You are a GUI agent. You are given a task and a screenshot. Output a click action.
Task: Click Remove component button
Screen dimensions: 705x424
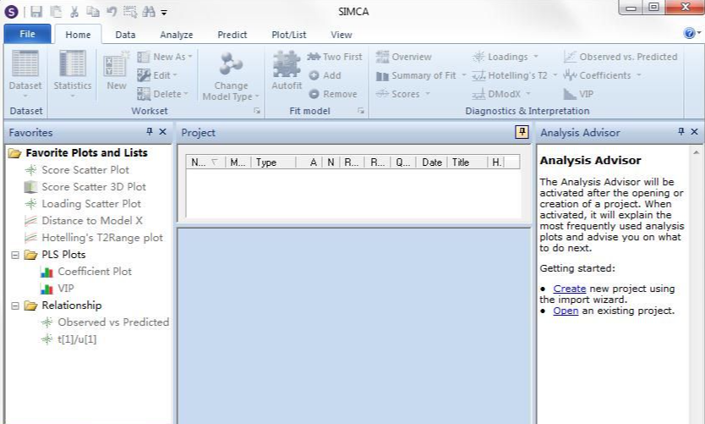(333, 94)
